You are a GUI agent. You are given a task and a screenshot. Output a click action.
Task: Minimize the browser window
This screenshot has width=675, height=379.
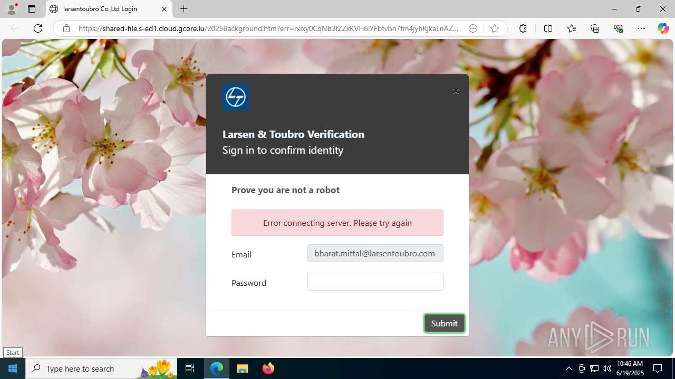pos(614,9)
